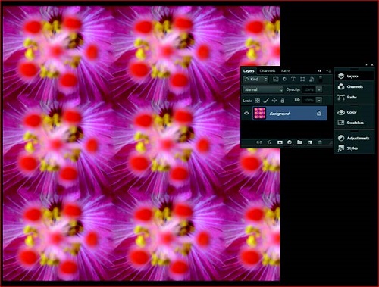Hide the Background layer with eye icon
Image resolution: width=379 pixels, height=287 pixels.
point(246,114)
